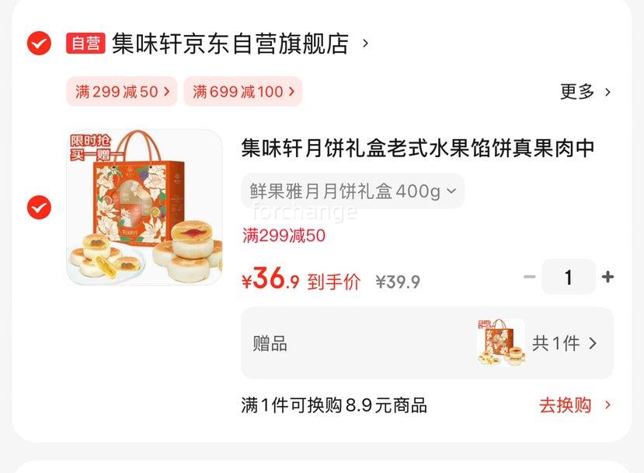644x473 pixels.
Task: Tap the red 满299减50 promotion text
Action: click(x=284, y=236)
